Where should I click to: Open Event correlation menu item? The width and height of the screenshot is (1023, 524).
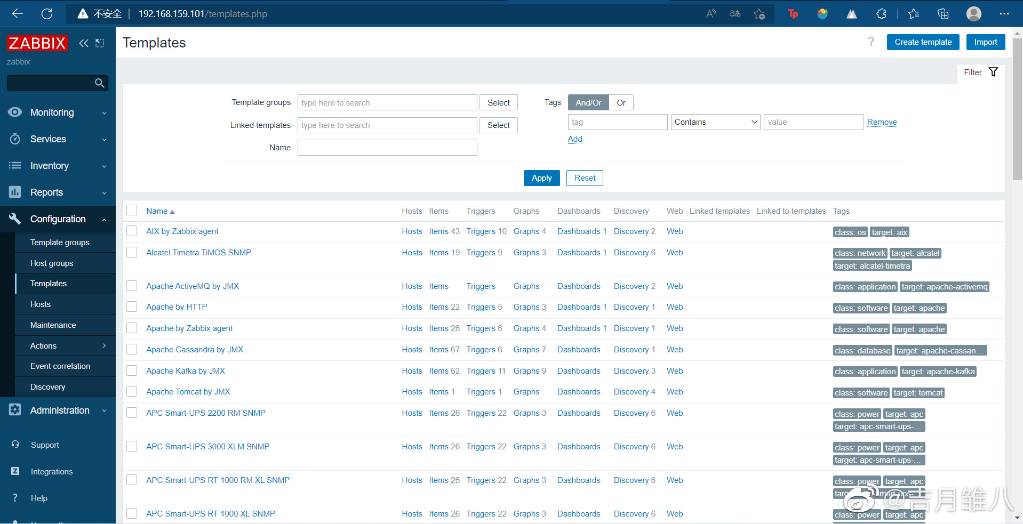[65, 366]
